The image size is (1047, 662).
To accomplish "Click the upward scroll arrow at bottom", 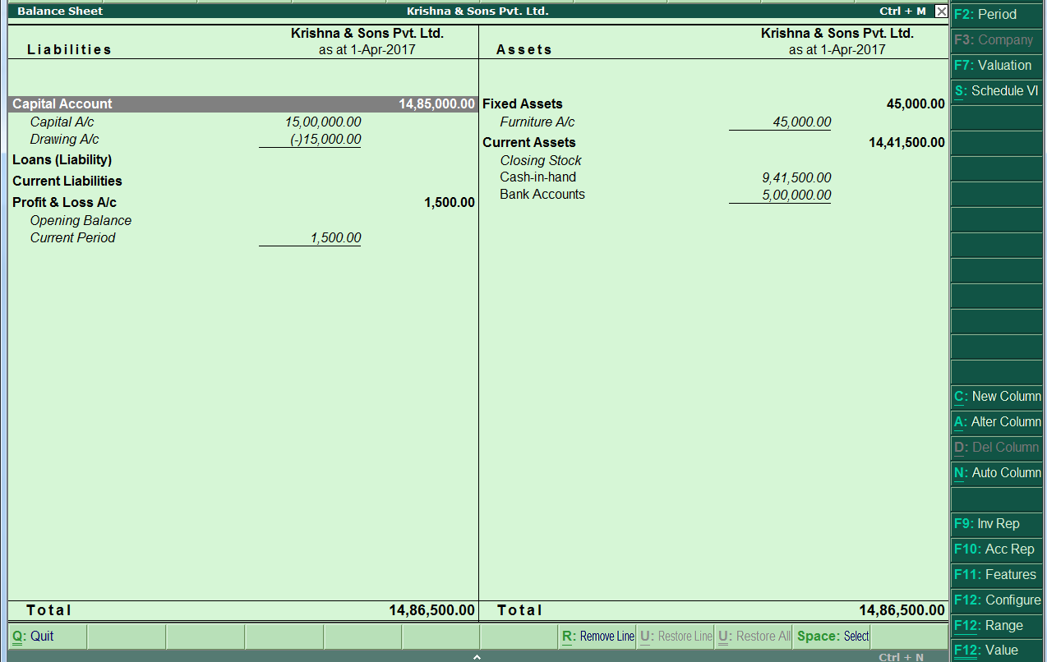I will pos(477,657).
